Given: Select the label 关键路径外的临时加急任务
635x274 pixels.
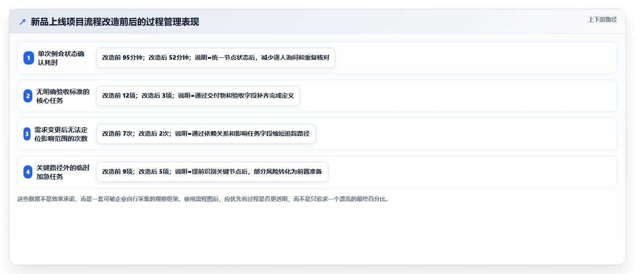Looking at the screenshot, I should [x=63, y=172].
